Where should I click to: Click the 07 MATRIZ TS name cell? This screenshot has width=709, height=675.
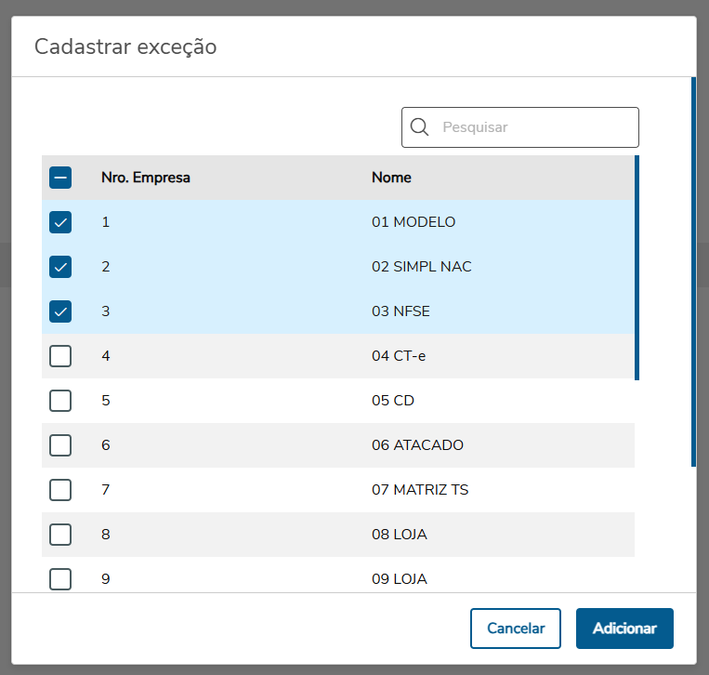tap(420, 490)
